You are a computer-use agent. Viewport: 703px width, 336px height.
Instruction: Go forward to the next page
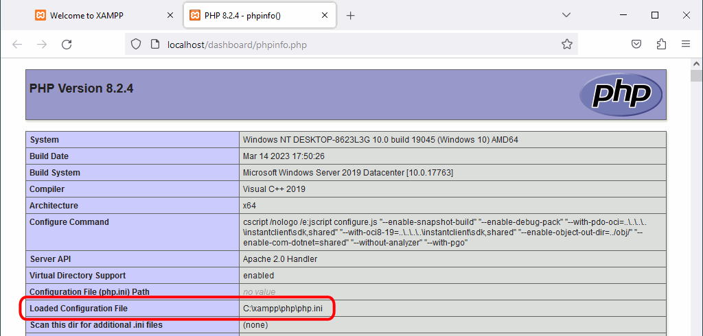[x=42, y=45]
